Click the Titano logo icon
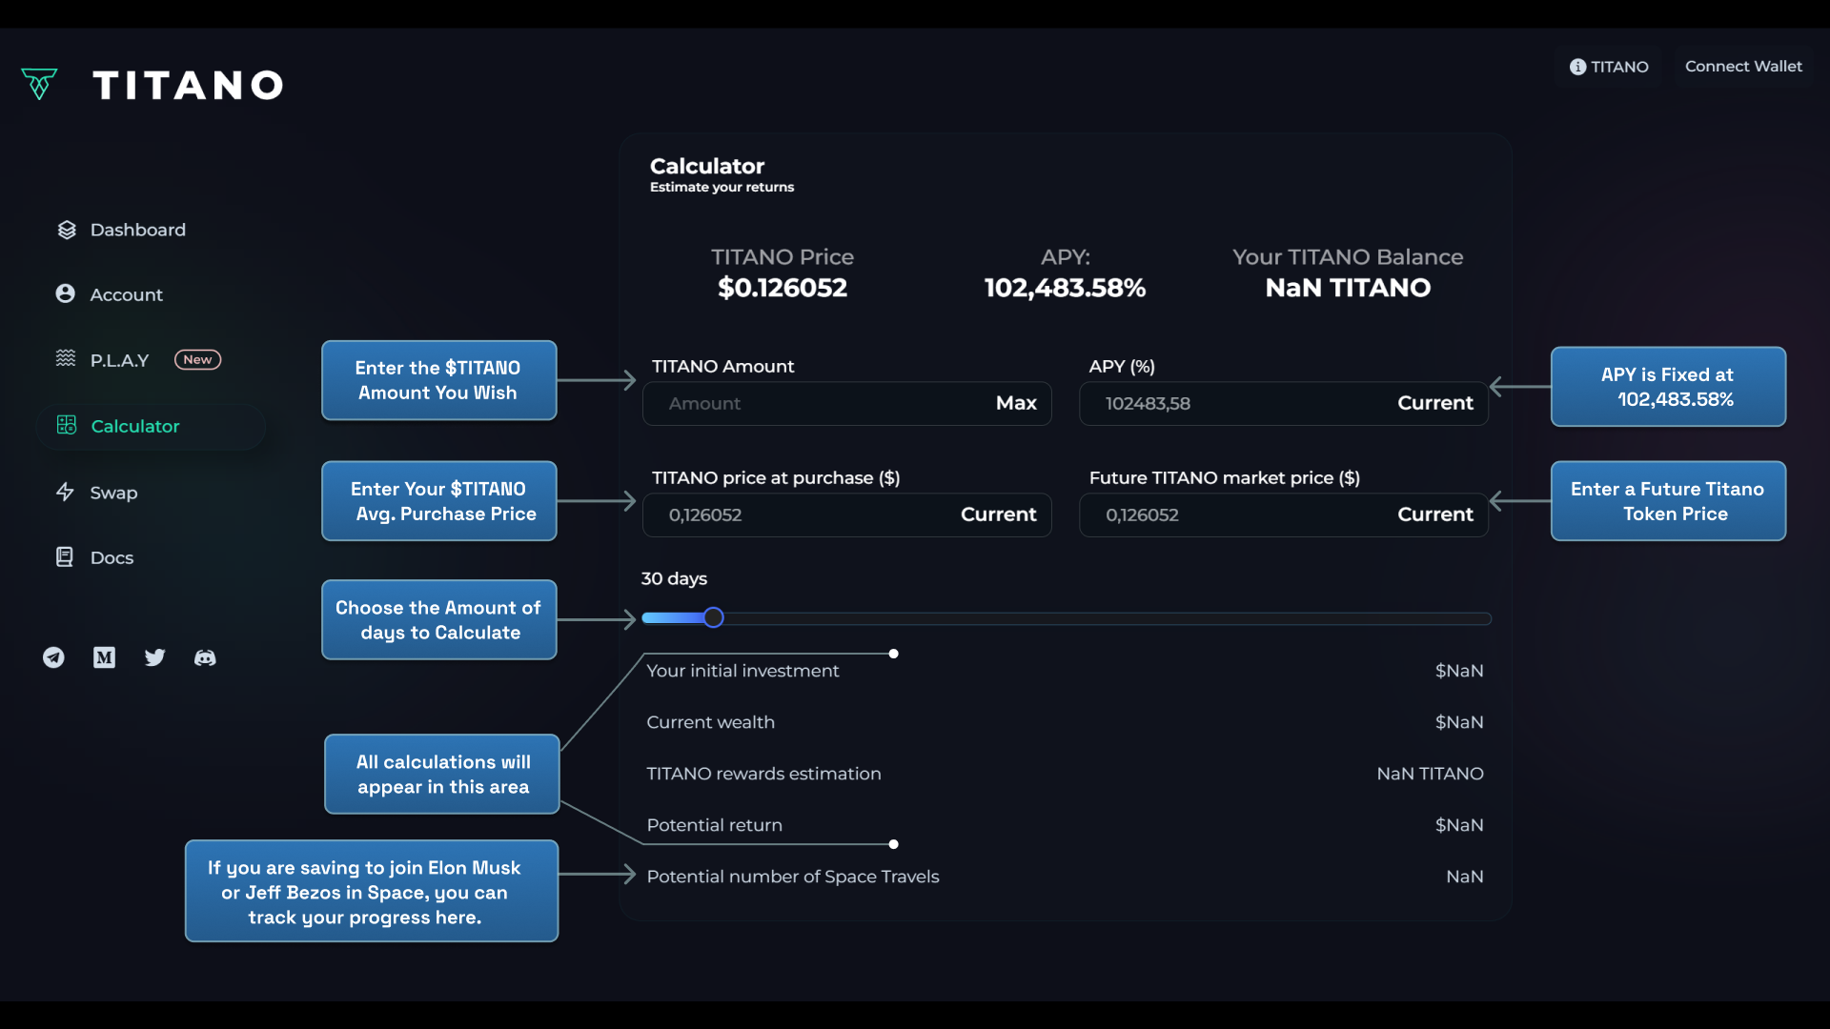 pos(39,84)
